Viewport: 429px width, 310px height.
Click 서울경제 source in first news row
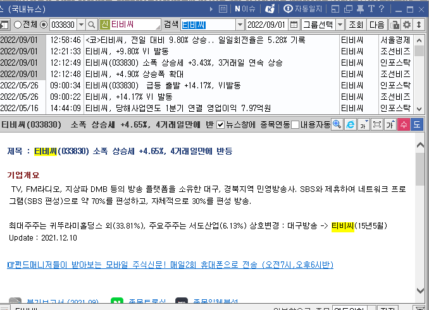[x=395, y=40]
